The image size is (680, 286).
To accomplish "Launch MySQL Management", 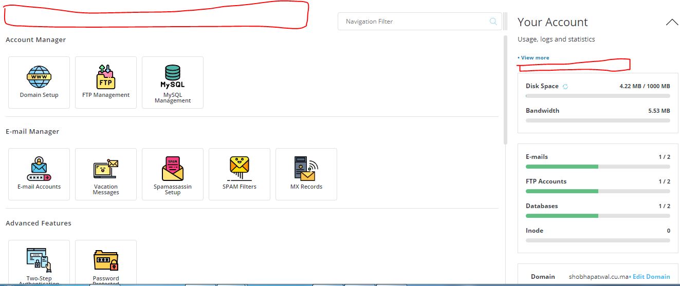I will pyautogui.click(x=173, y=82).
